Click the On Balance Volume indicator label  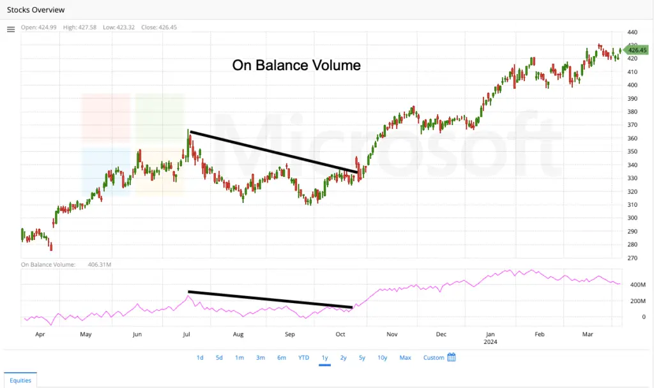(x=48, y=264)
